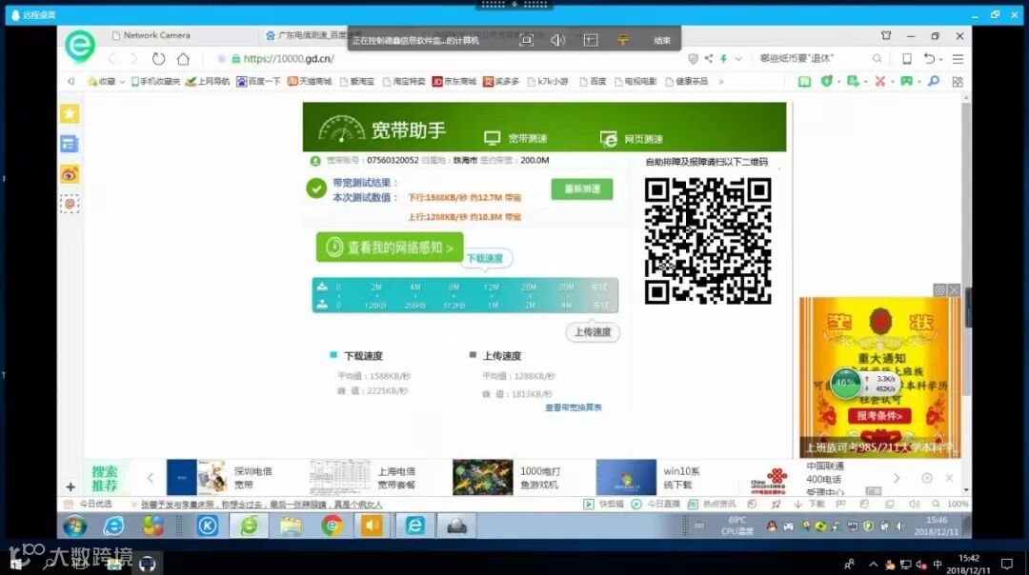Open the scrolling news headline link
1029x575 pixels.
(x=261, y=505)
